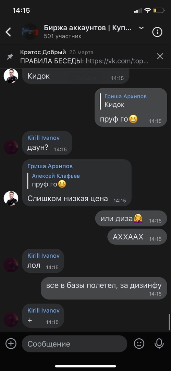Viewport: 171px width, 371px height.
Task: Expand the chat title dropdown chevron
Action: click(x=141, y=28)
